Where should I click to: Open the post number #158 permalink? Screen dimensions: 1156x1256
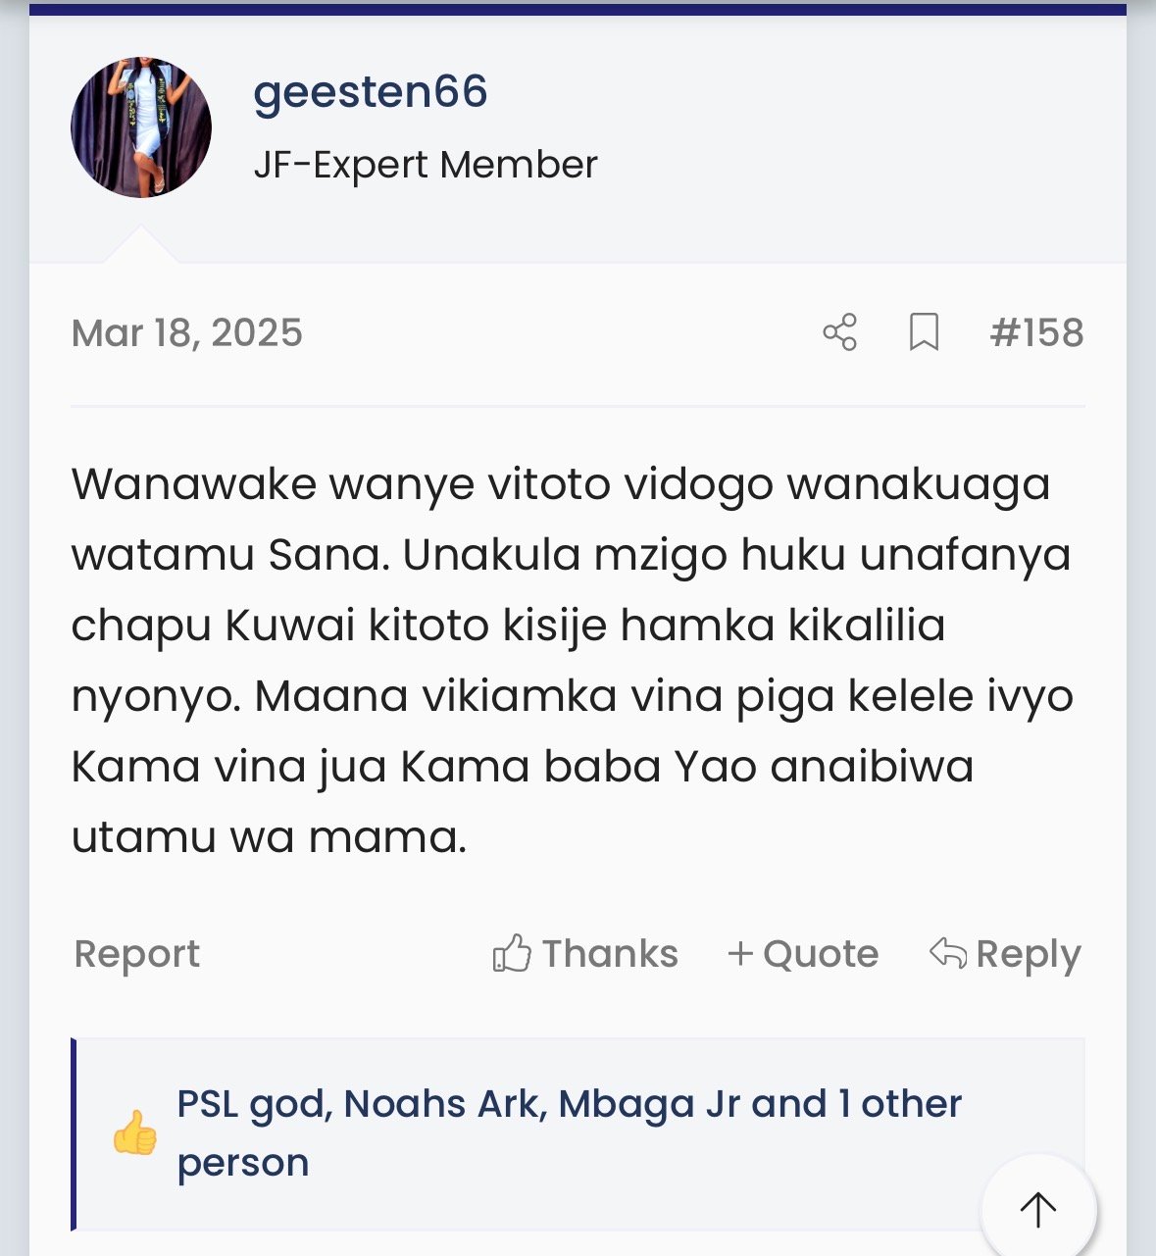1036,332
